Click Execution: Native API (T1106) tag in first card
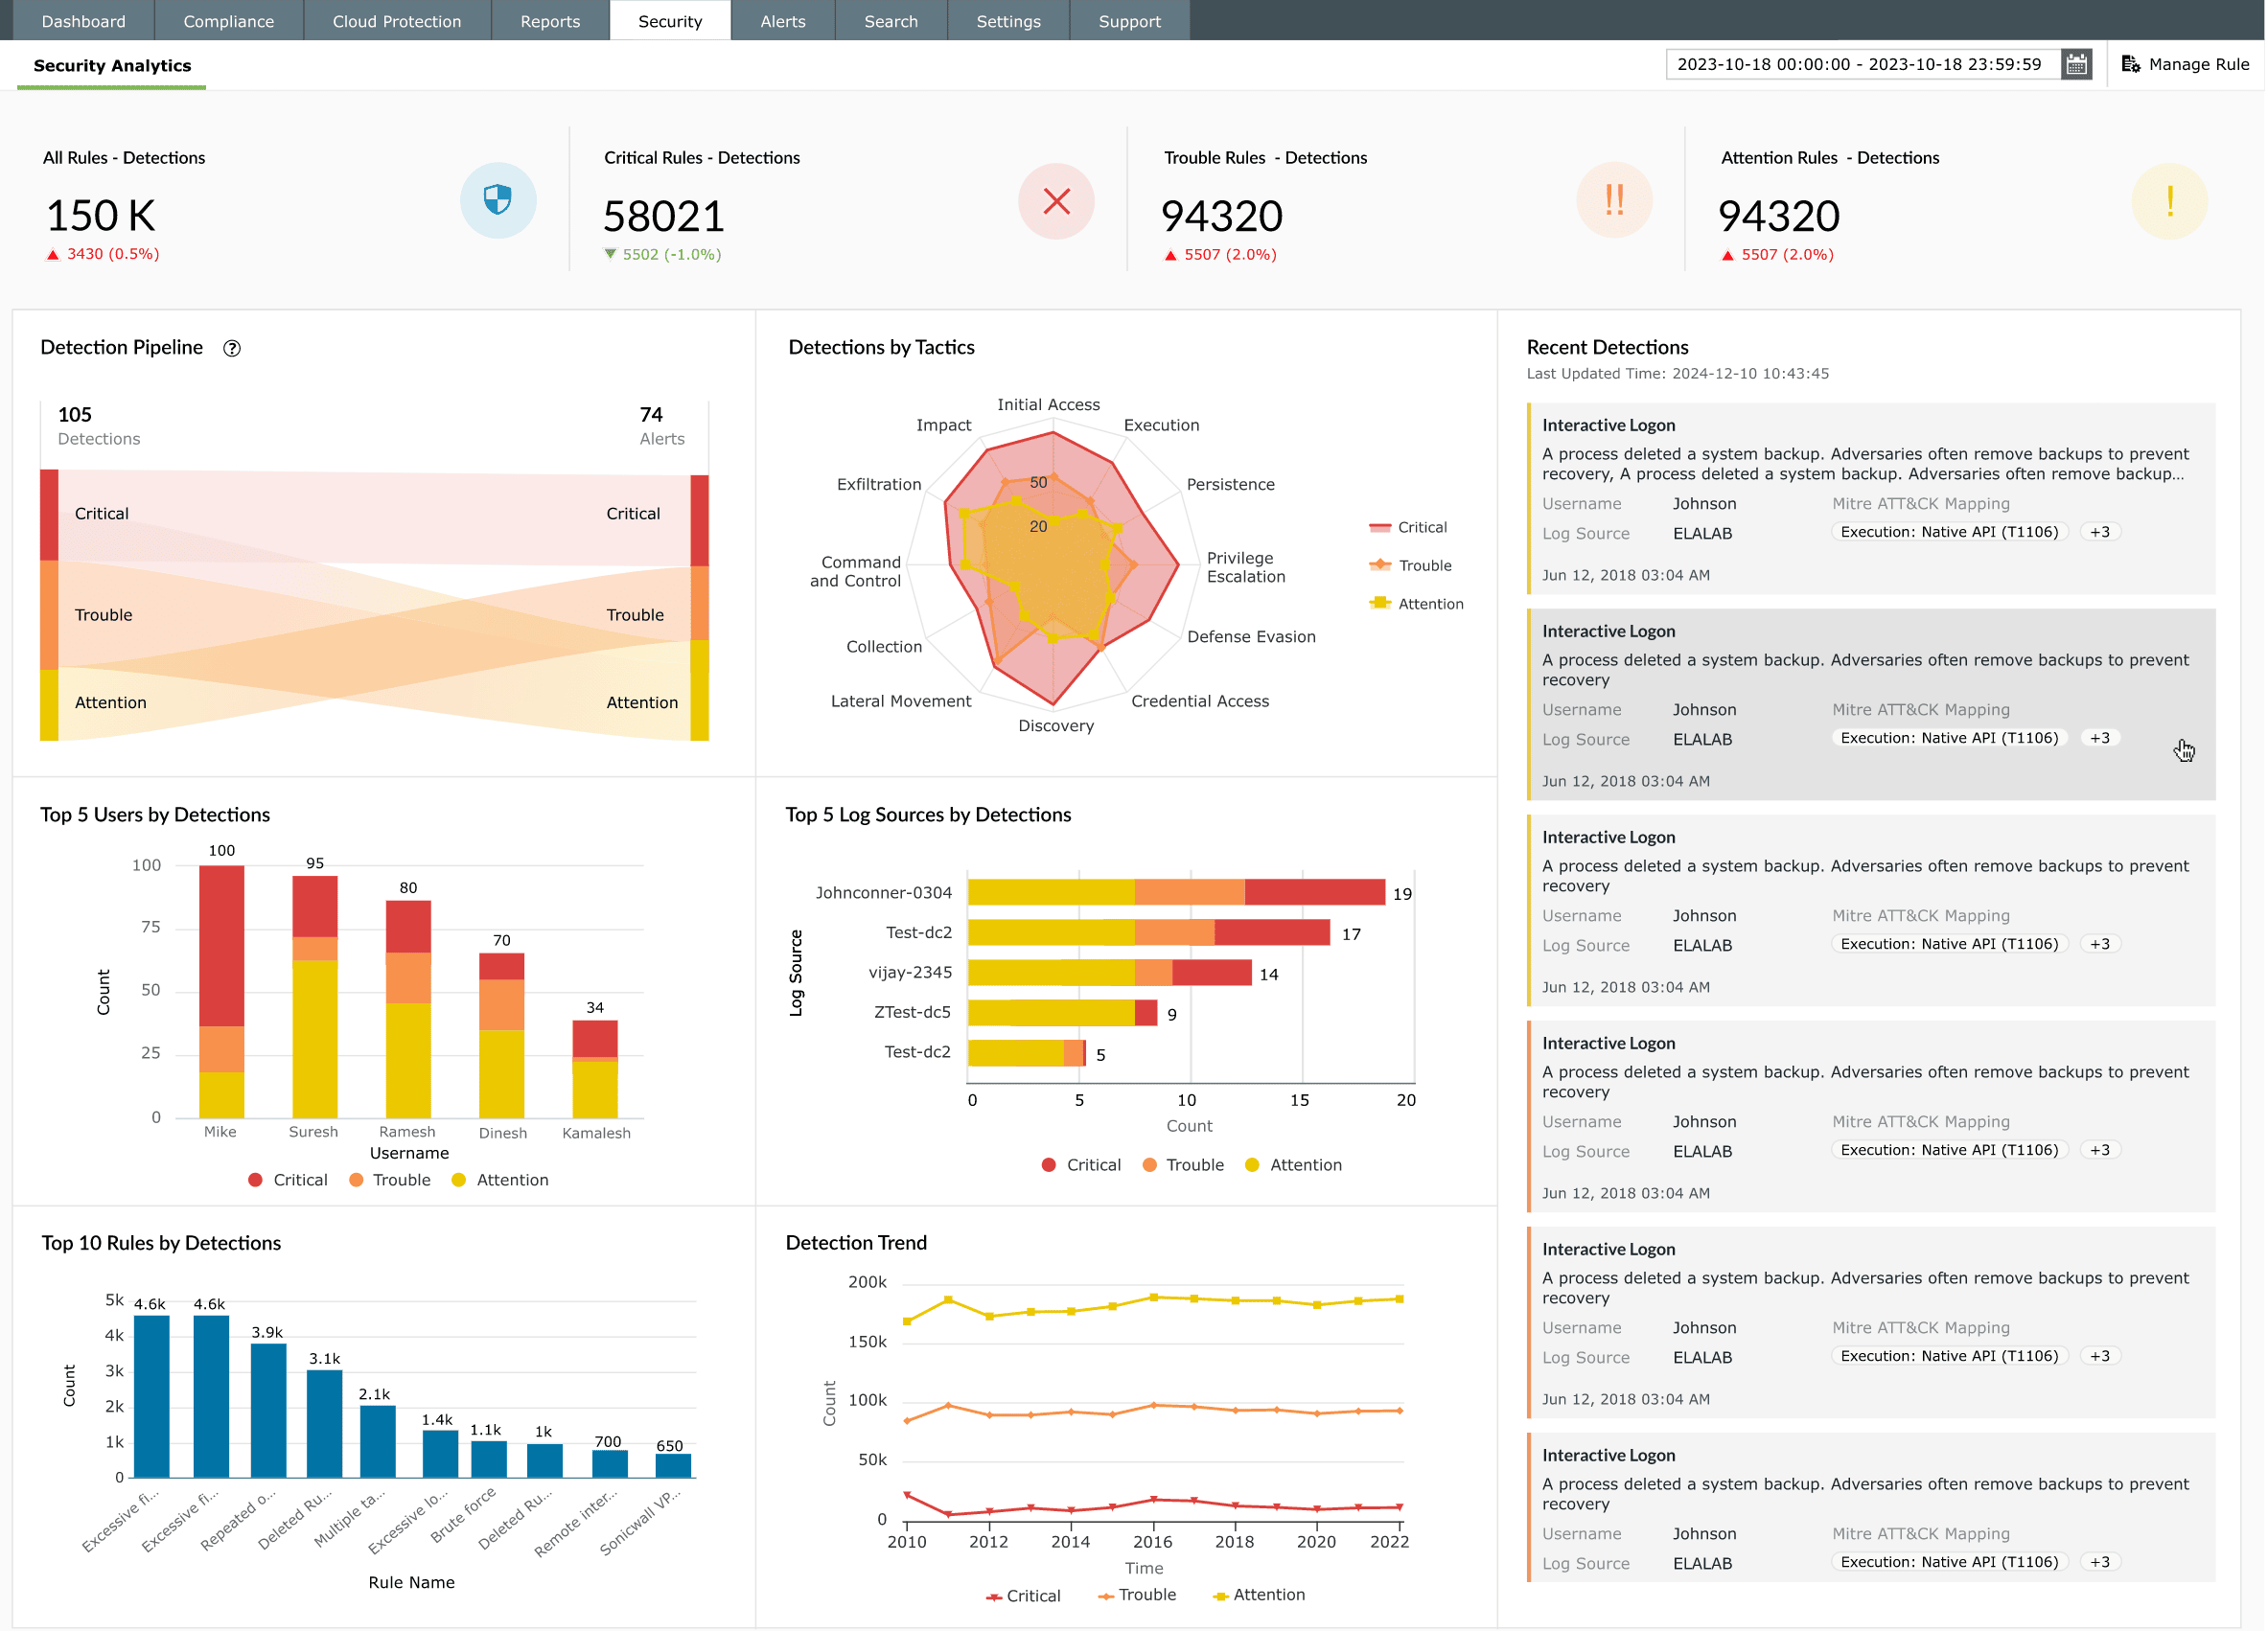 pyautogui.click(x=1948, y=532)
